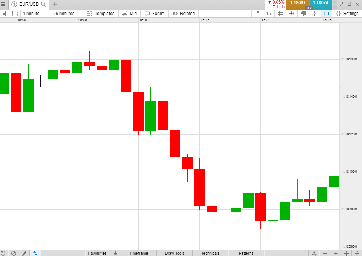Click the Favourites star icon
This screenshot has height=256, width=362.
115,253
